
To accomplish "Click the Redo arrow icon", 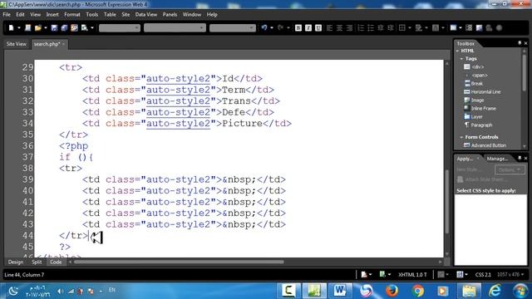I will pos(281,27).
